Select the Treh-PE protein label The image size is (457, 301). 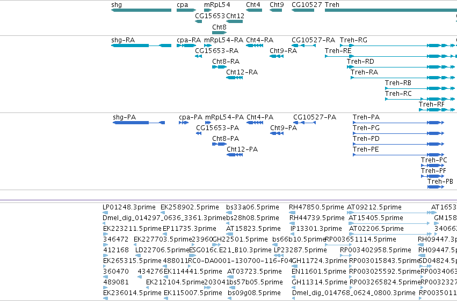366,149
